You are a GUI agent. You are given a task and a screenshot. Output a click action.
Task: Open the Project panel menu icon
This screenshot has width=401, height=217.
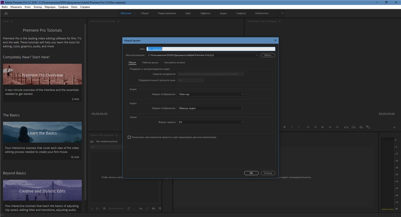tap(117, 135)
